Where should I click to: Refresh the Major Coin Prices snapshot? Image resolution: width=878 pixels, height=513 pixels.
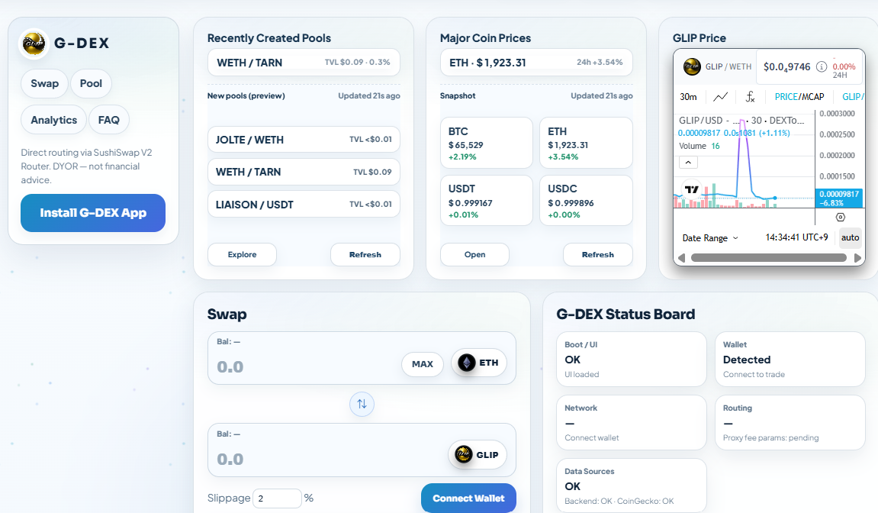coord(597,254)
